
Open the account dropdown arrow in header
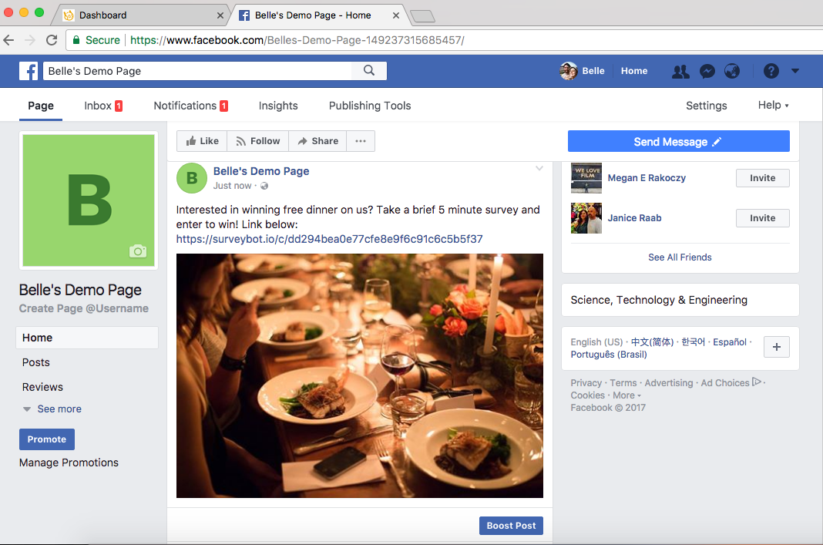coord(794,71)
